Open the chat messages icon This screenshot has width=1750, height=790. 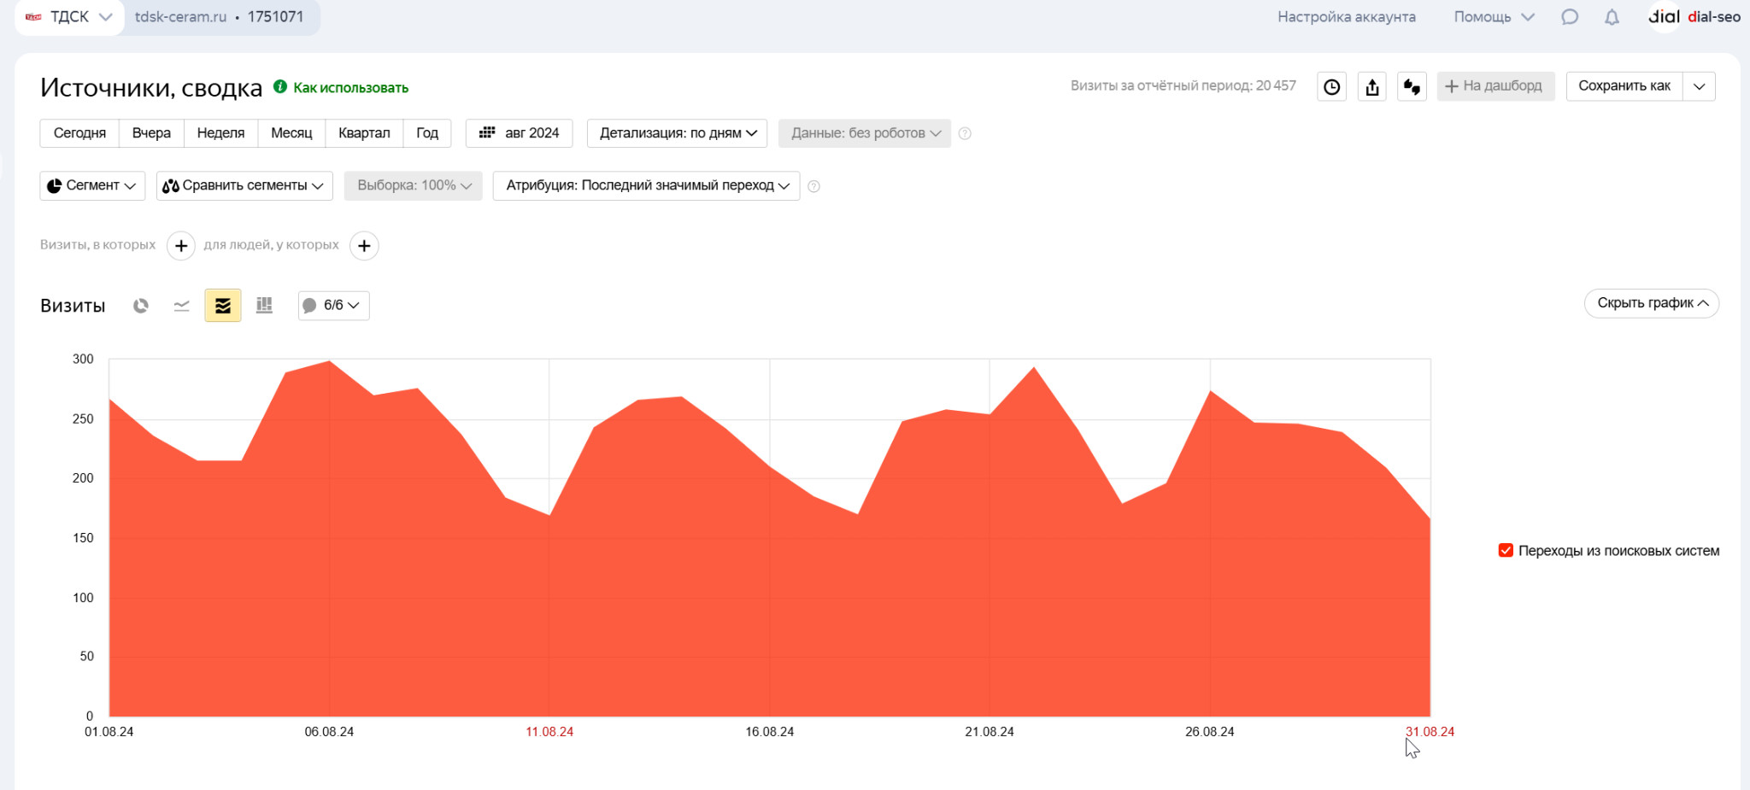(x=1569, y=17)
